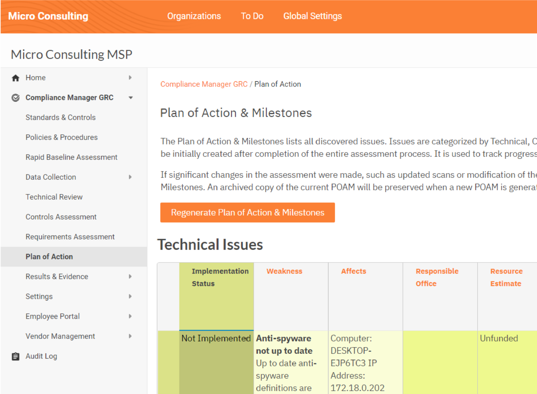
Task: Expand the Results & Evidence submenu
Action: 130,276
